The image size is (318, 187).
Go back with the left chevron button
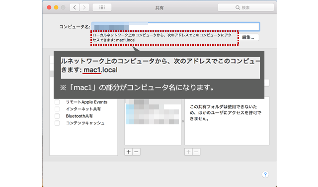click(75, 7)
